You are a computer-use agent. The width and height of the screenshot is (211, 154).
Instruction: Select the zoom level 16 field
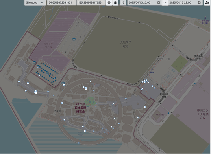pos(123,2)
